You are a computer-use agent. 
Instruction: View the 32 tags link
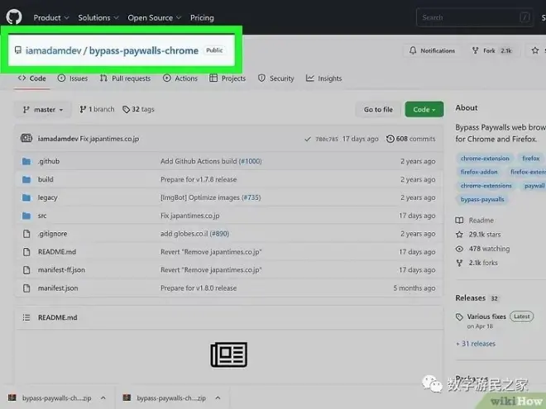[x=138, y=109]
